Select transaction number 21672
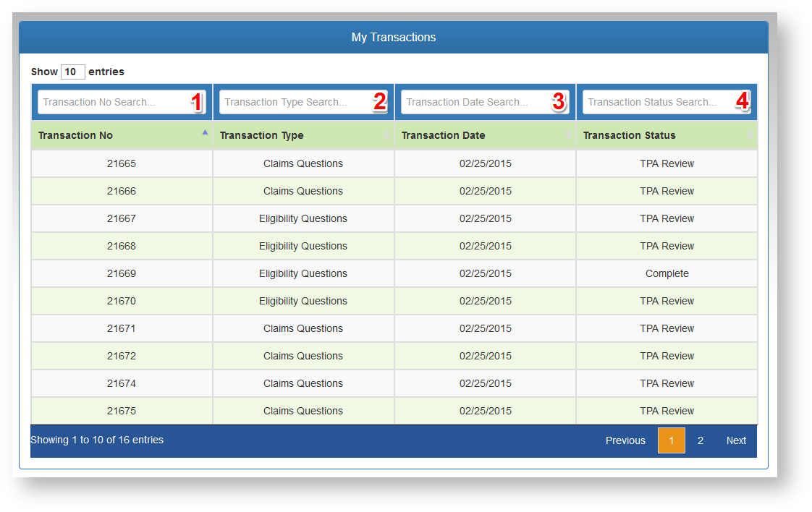812x512 pixels. coord(122,356)
